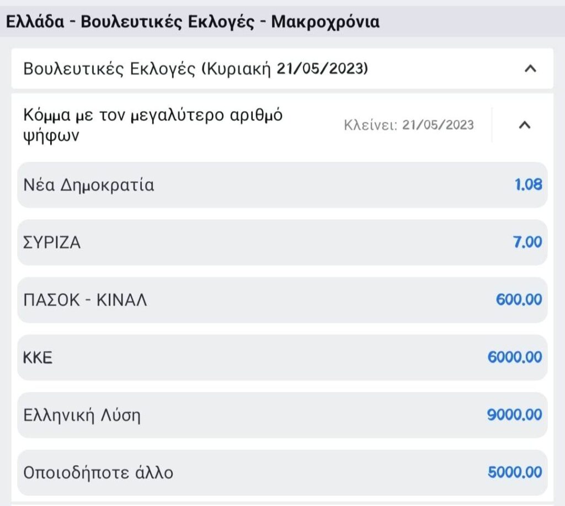This screenshot has height=506, width=565.
Task: Select the 5000.00 odds for Οποιοδήποτε άλλο
Action: (x=514, y=472)
